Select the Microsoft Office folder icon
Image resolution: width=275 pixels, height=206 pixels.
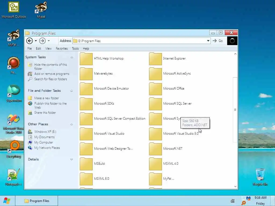pos(155,89)
